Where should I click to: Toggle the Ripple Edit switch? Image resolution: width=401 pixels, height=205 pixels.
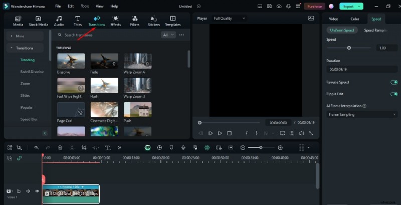click(x=394, y=94)
